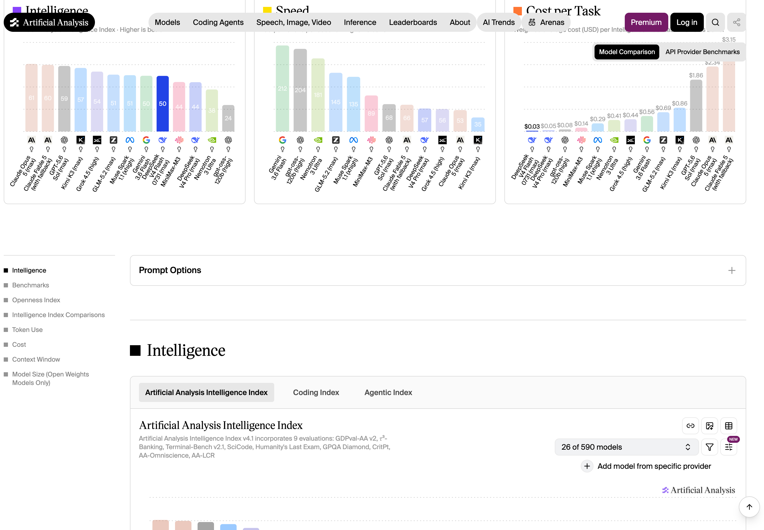
Task: Click Add model from specific provider
Action: pos(654,466)
